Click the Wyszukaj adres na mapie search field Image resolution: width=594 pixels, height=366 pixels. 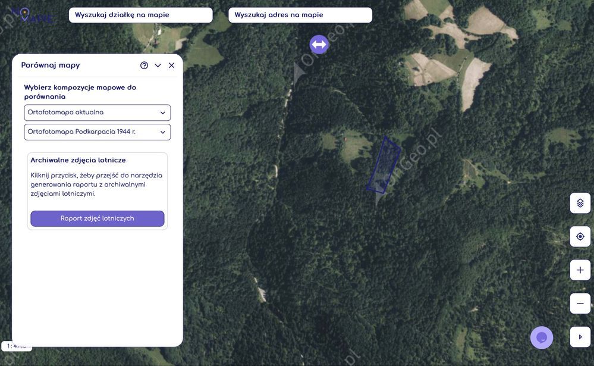click(300, 15)
